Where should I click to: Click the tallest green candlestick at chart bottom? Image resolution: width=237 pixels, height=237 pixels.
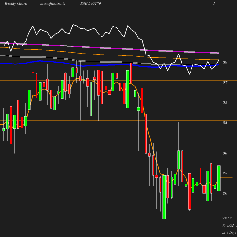click(164, 197)
